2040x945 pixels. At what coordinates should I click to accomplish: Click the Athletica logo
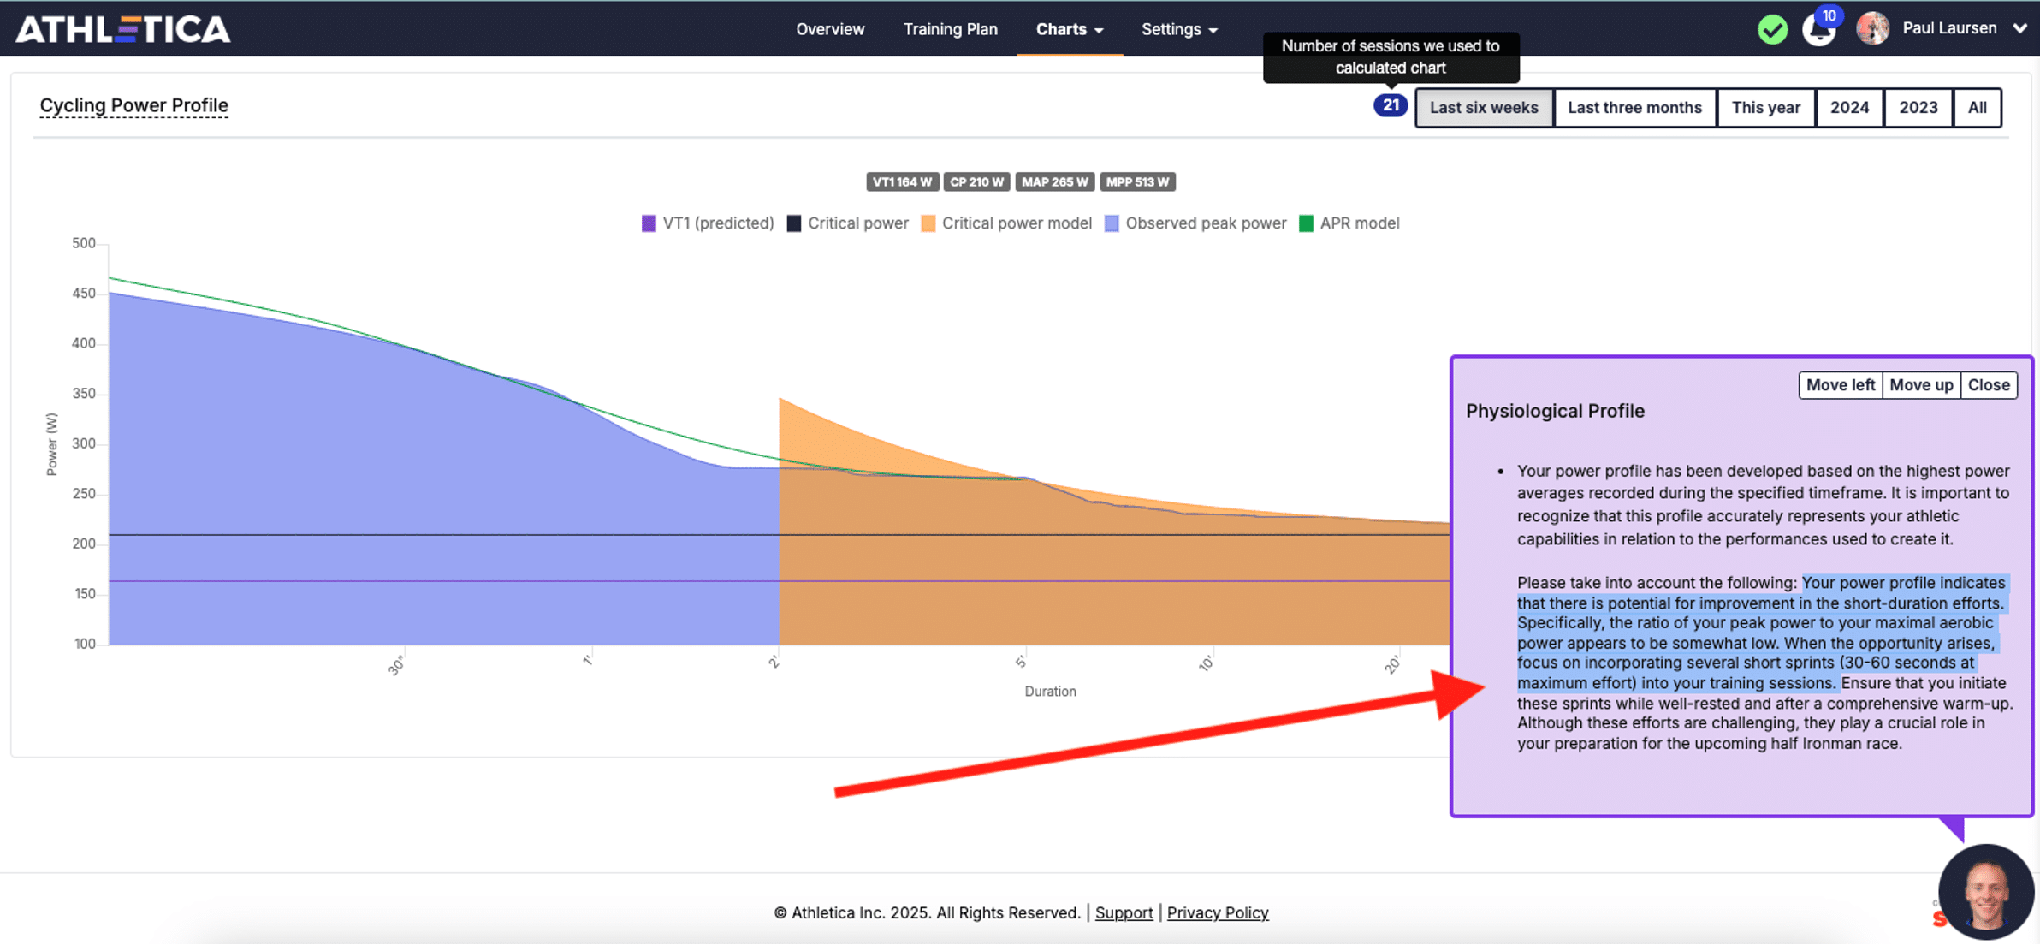pos(123,29)
